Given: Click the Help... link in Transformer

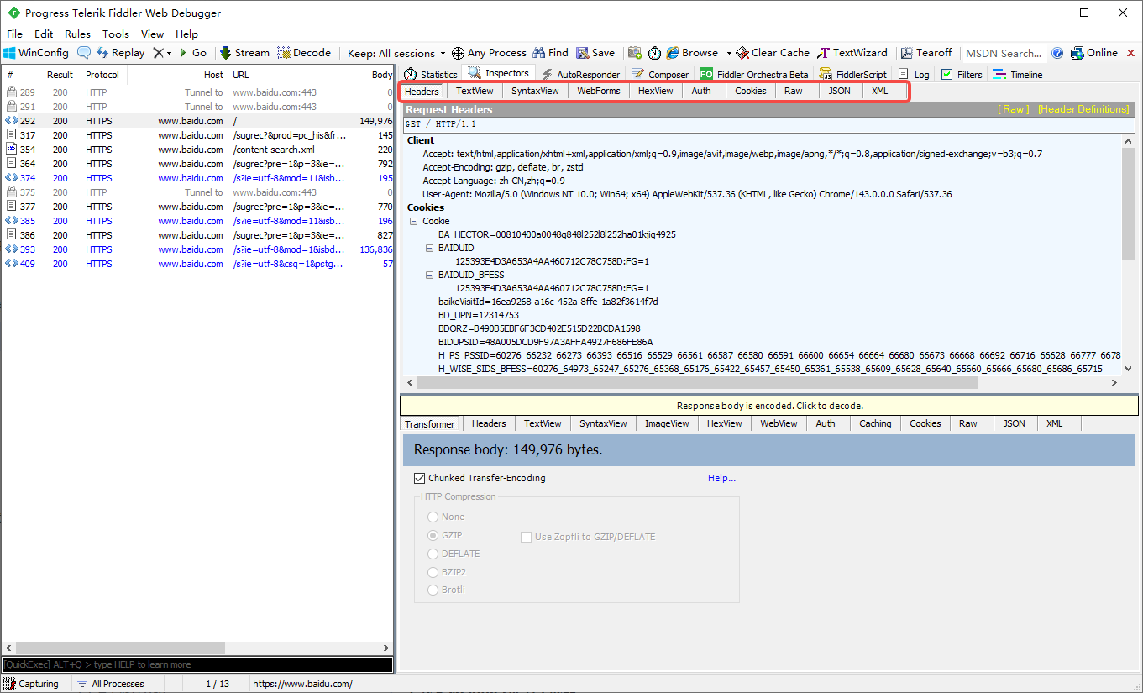Looking at the screenshot, I should click(721, 478).
